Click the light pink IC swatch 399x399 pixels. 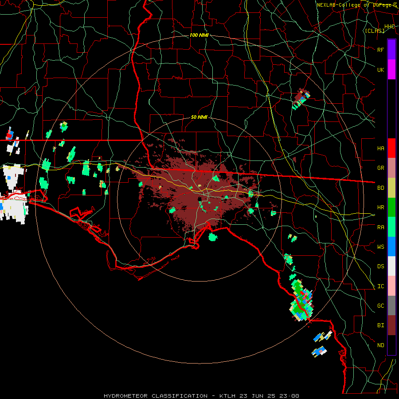pos(391,286)
